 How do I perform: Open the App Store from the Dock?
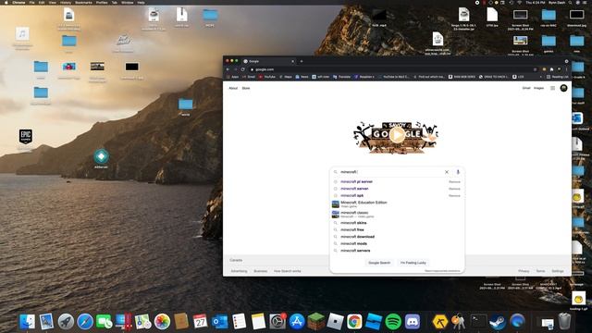tap(297, 322)
